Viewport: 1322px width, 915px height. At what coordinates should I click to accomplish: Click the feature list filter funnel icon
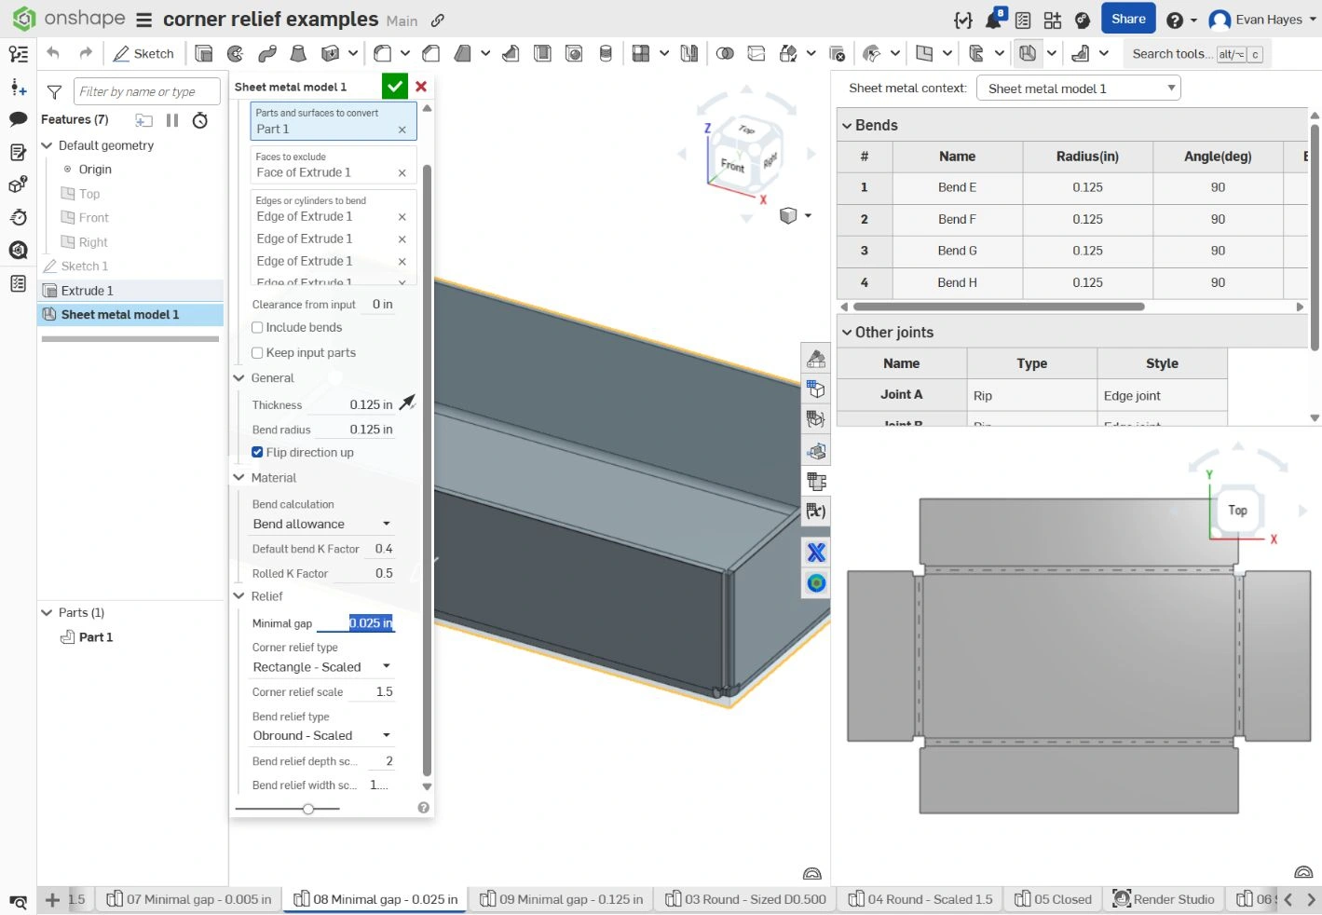pos(55,91)
